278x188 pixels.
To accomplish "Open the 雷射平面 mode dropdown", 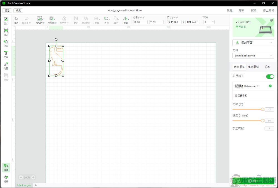I will click(253, 43).
